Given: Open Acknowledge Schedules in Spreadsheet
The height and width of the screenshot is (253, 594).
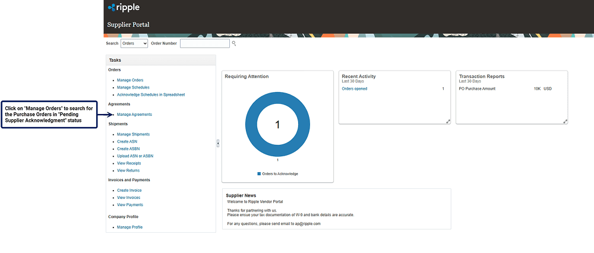Looking at the screenshot, I should (x=151, y=95).
